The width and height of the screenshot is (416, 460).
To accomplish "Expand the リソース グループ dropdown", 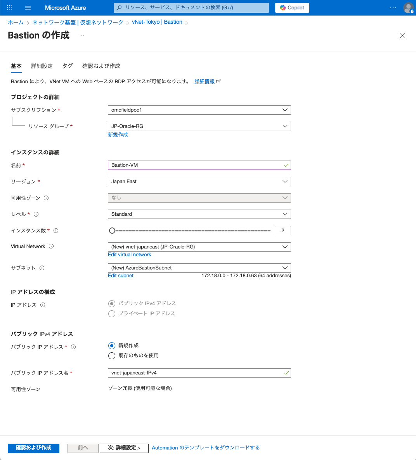I will 199,126.
